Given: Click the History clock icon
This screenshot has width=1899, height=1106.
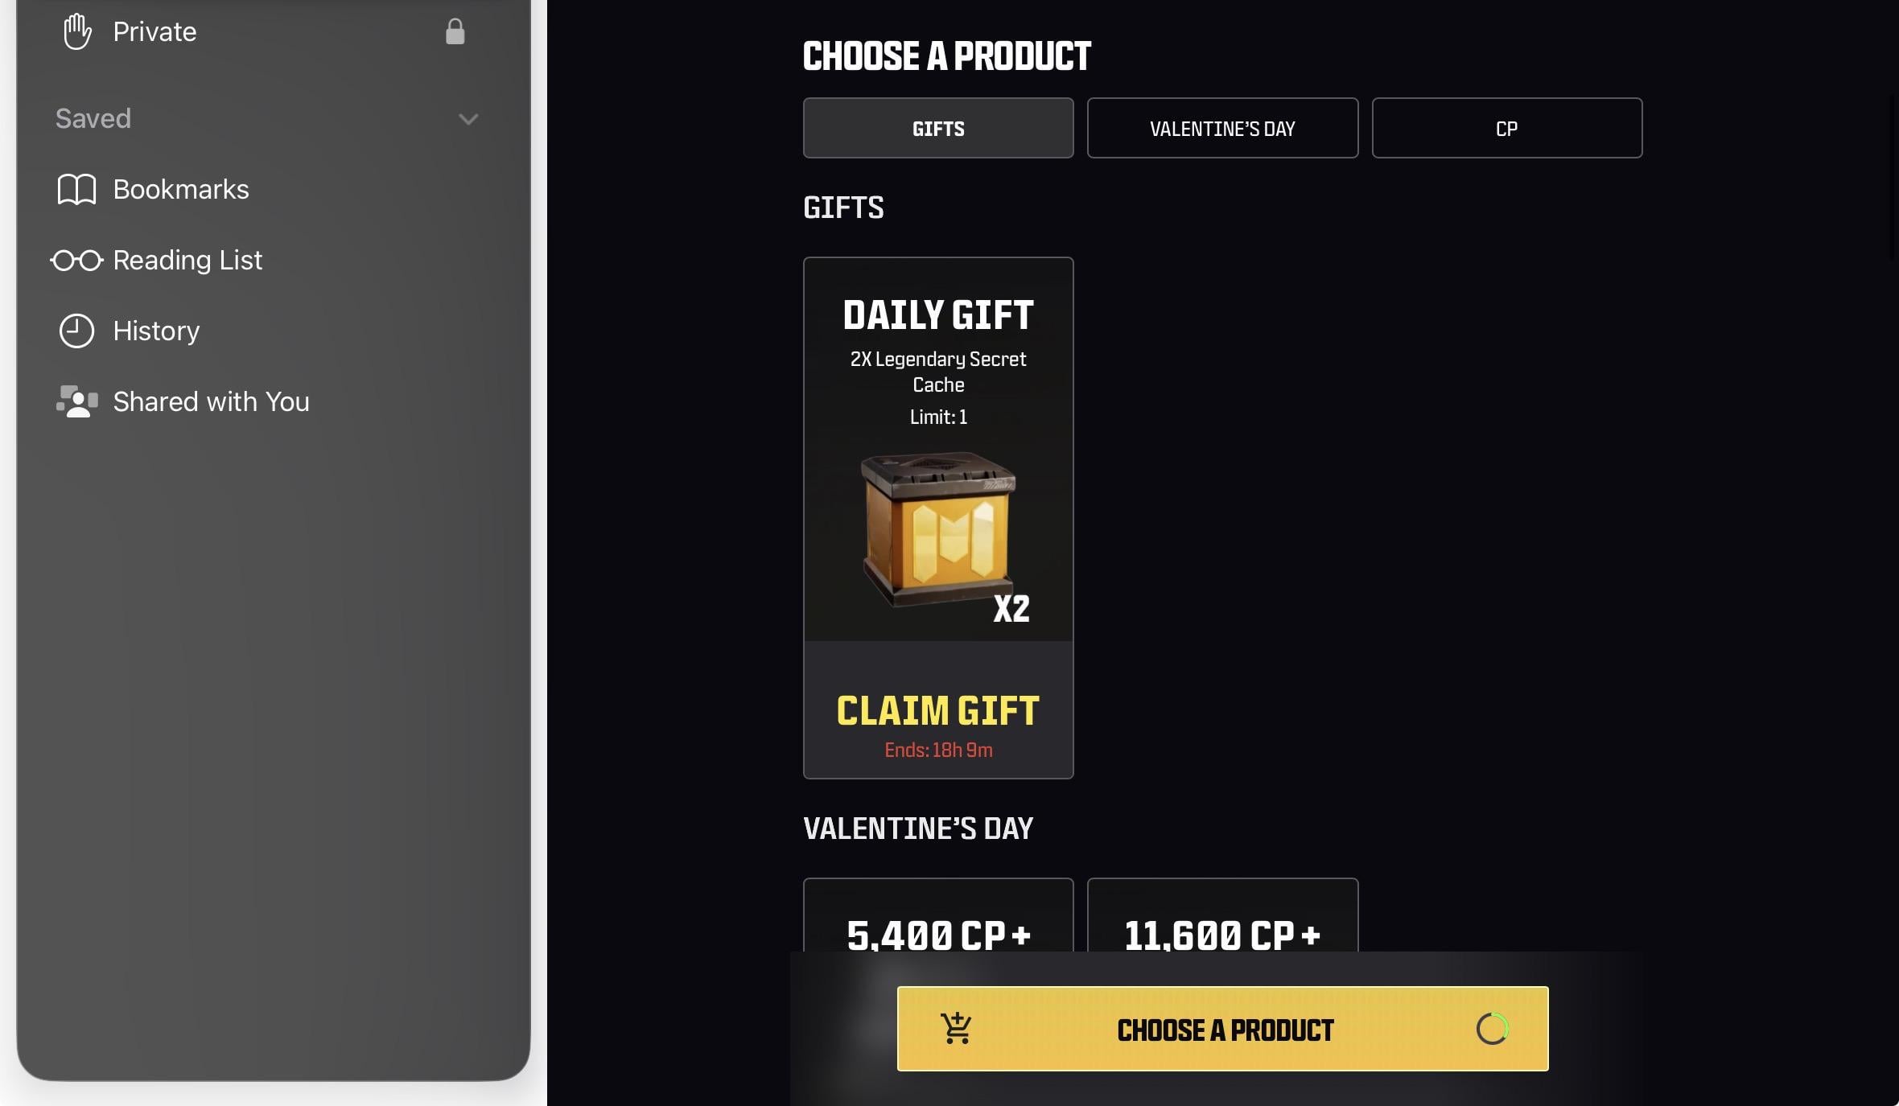Looking at the screenshot, I should pos(76,331).
